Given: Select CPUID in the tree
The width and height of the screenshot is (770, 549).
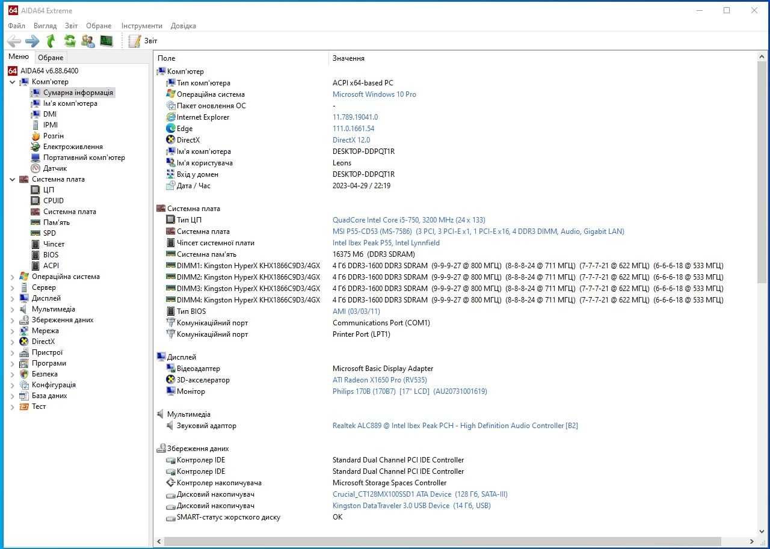Looking at the screenshot, I should point(54,201).
